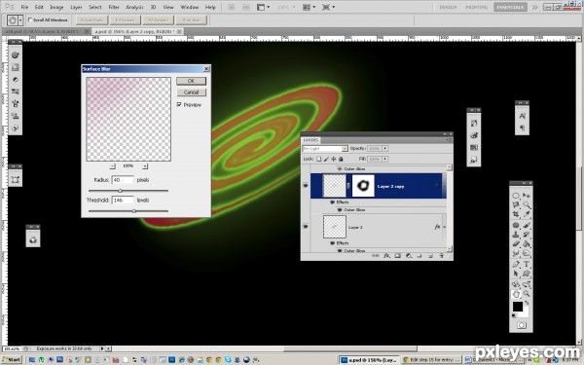Open the Layer menu
This screenshot has height=365, width=584.
(76, 7)
